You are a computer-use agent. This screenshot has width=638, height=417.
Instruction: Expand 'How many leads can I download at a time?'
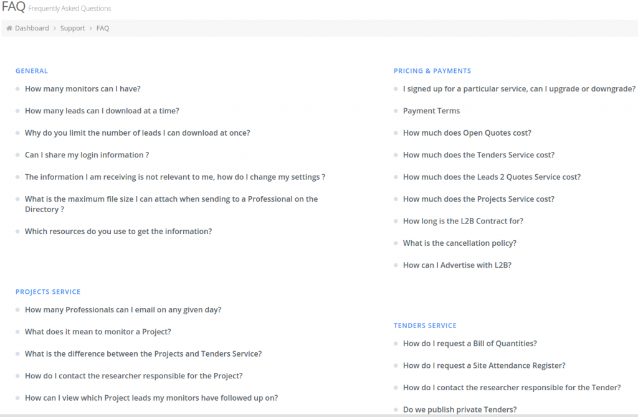pos(102,110)
